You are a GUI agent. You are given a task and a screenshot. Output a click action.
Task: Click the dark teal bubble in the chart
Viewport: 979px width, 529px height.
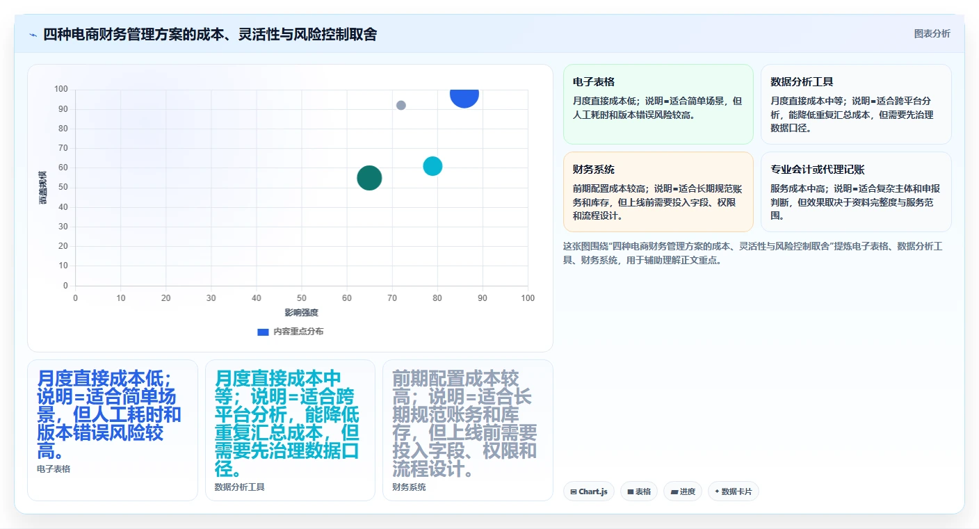tap(369, 178)
